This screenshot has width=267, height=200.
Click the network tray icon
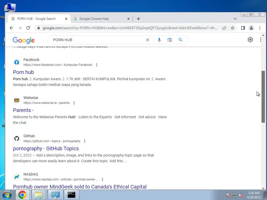point(234,195)
